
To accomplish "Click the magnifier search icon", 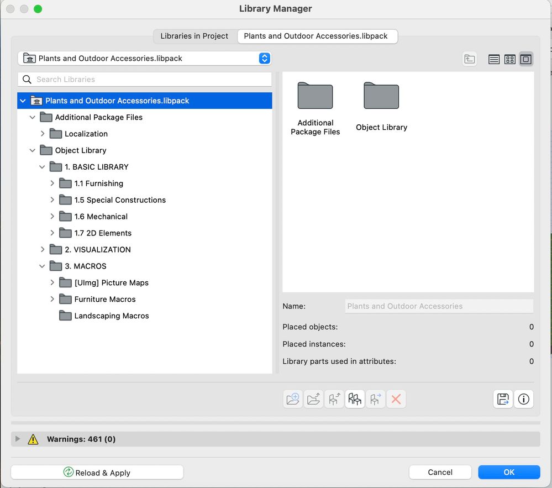I will click(27, 80).
